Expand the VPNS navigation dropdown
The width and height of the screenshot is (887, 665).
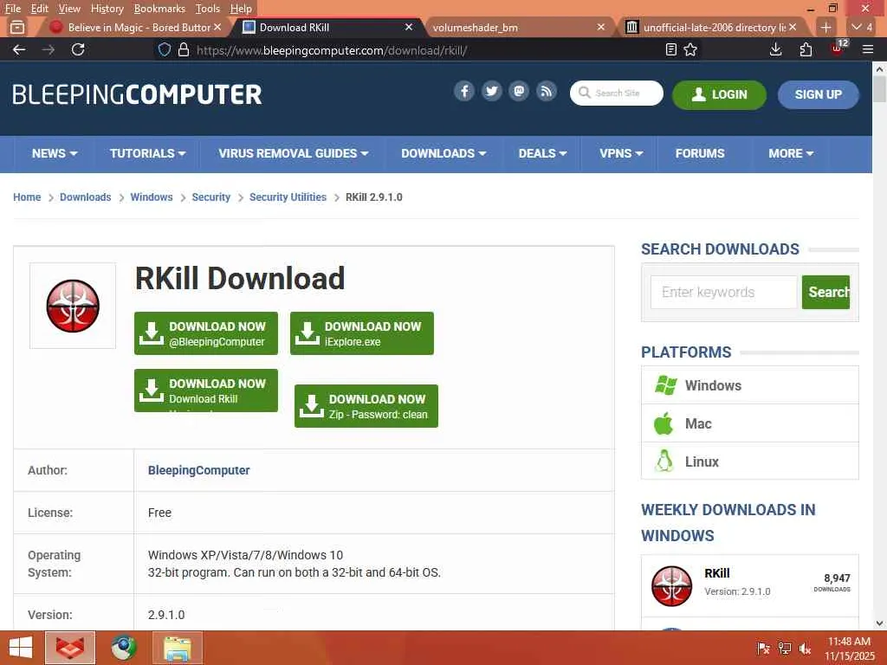point(621,153)
